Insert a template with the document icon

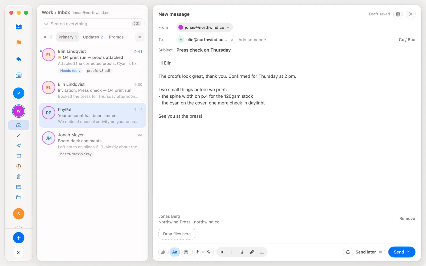197,252
